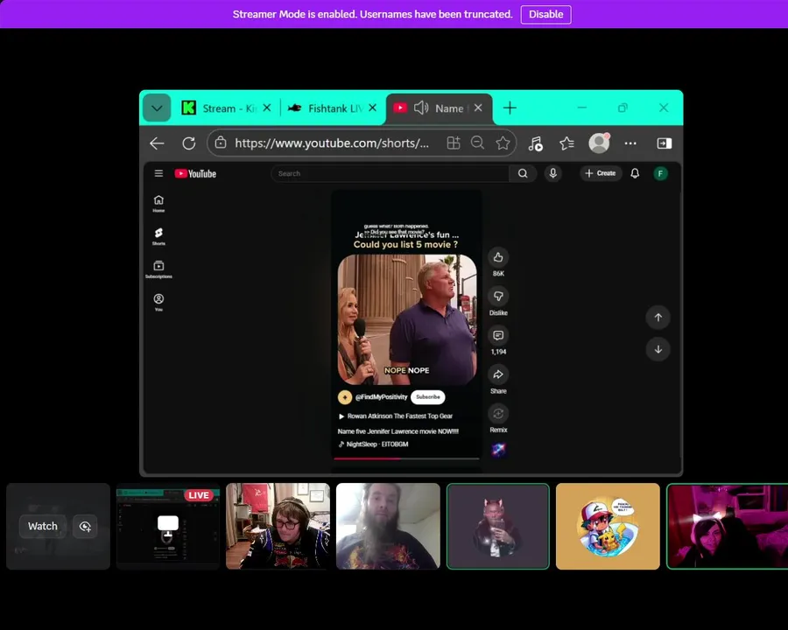The height and width of the screenshot is (630, 788).
Task: Select the pink-lit webcam tile
Action: 728,527
